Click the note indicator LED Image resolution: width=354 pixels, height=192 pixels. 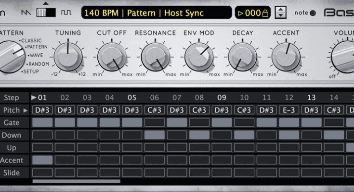(x=312, y=13)
